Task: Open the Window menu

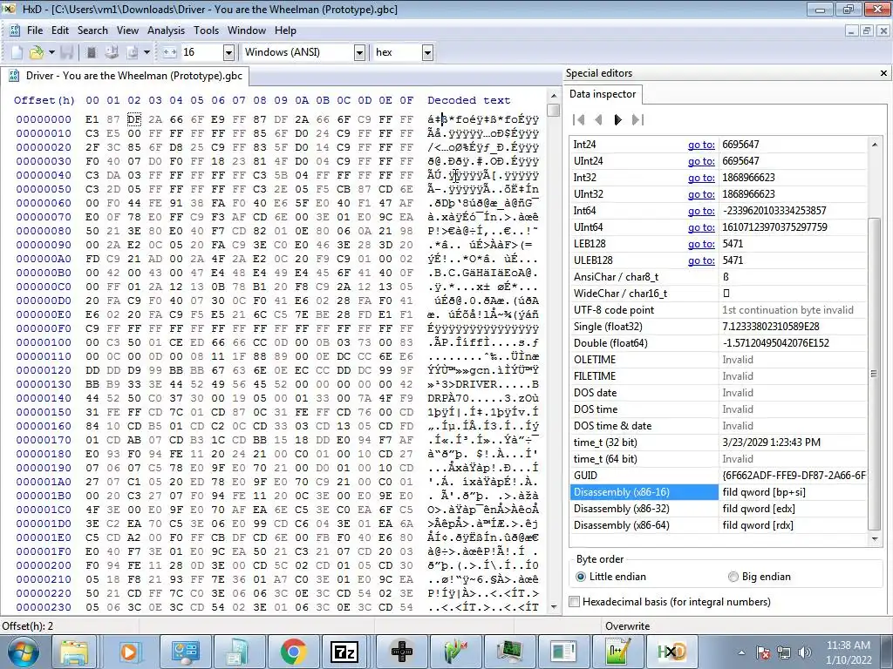Action: 247,30
